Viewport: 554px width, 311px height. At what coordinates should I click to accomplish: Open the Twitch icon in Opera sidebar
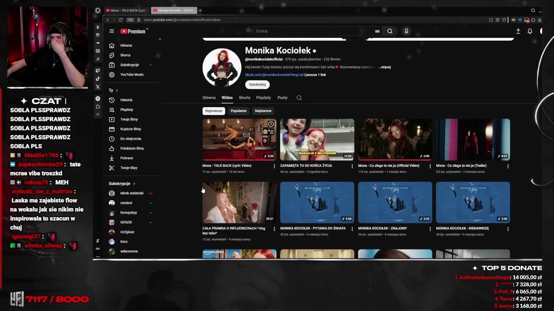pos(98,70)
